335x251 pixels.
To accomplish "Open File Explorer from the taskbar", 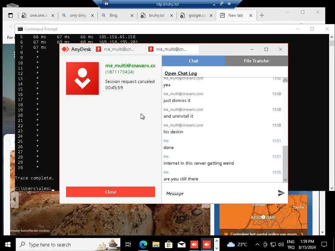I will pos(156,244).
